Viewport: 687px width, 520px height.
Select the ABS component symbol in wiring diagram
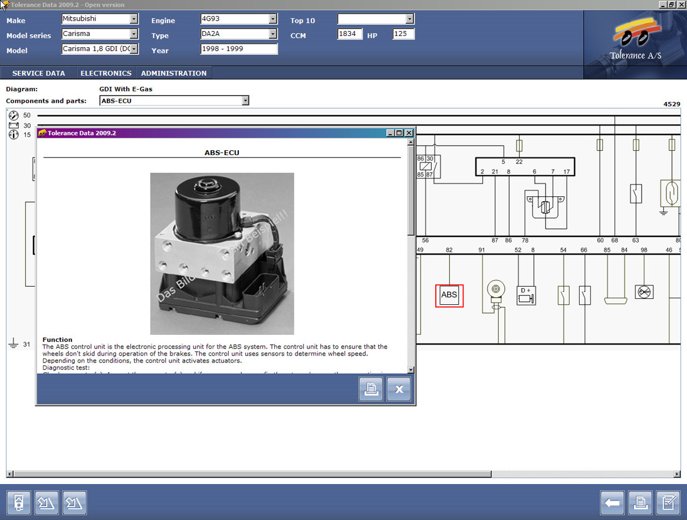(x=449, y=295)
